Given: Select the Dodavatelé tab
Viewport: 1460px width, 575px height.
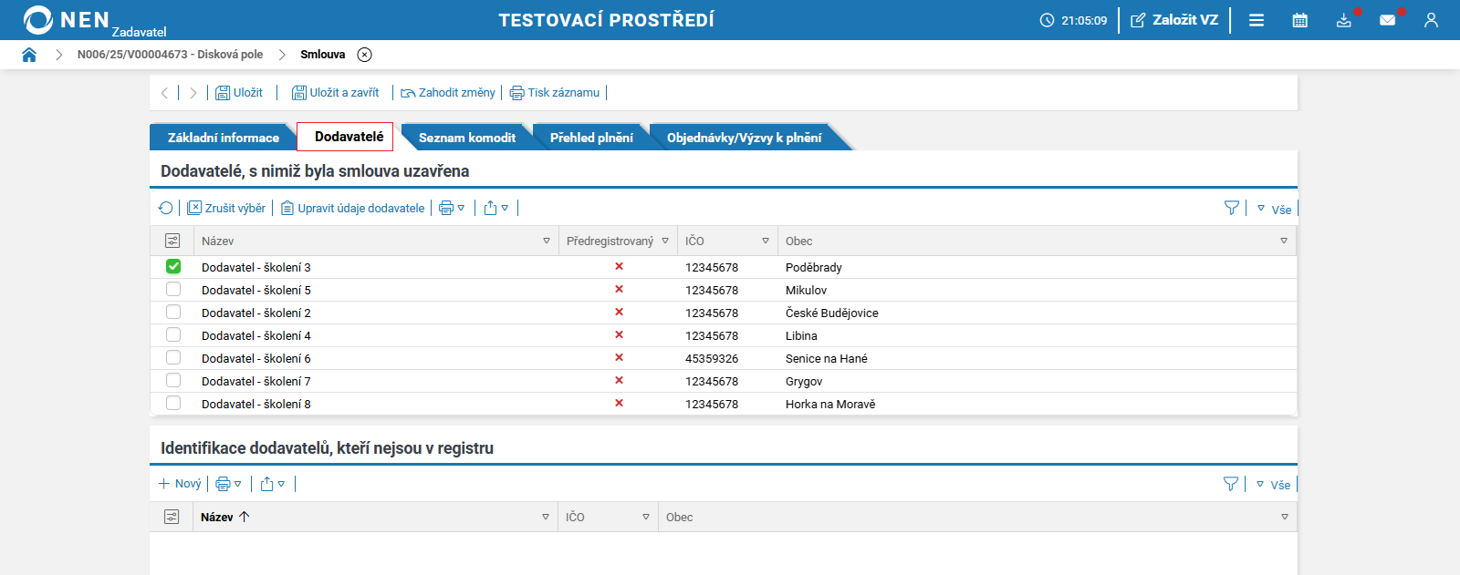Looking at the screenshot, I should (345, 137).
